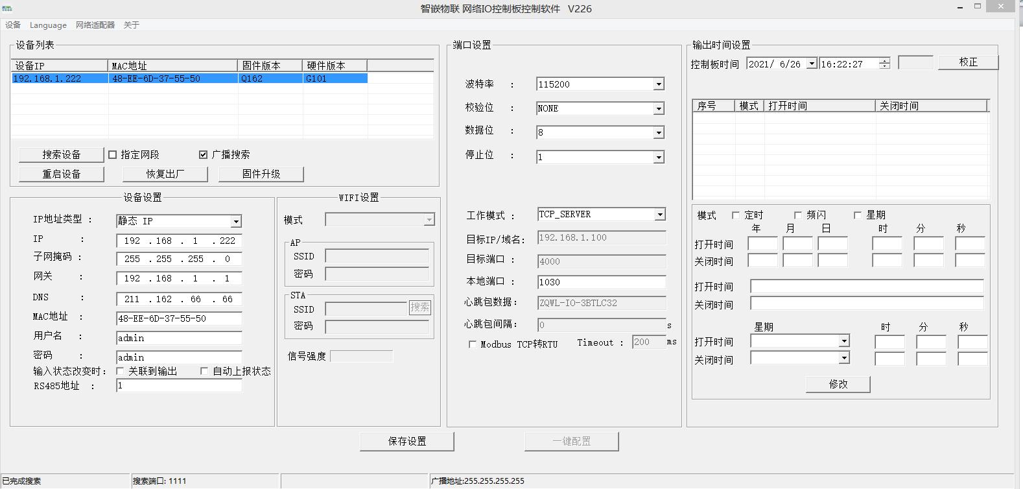
Task: Click the 密码 field in 设备设置
Action: tap(179, 357)
